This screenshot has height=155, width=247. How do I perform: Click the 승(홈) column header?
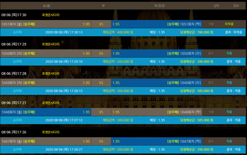(47, 6)
